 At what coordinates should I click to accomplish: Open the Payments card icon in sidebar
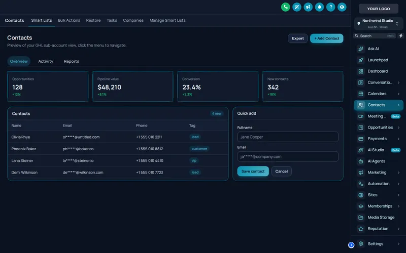(361, 139)
